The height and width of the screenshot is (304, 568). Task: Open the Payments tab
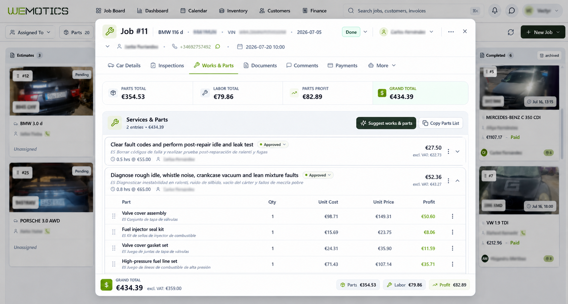click(343, 65)
